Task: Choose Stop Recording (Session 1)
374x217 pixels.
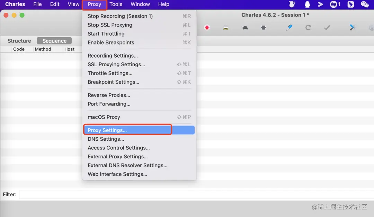Action: 139,16
